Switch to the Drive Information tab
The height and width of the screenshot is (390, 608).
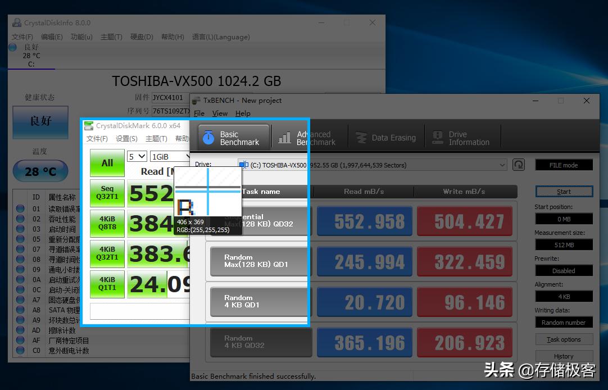coord(462,138)
